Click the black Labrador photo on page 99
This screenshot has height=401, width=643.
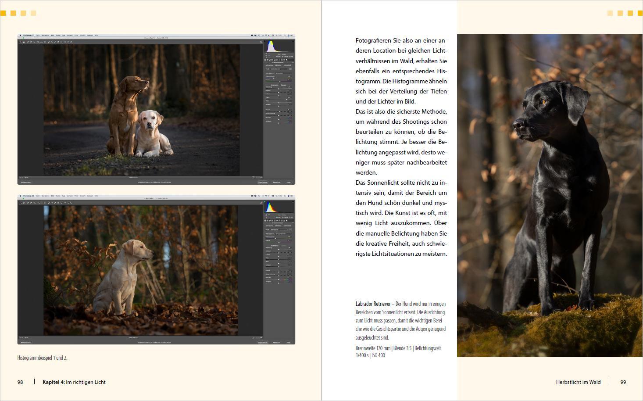pos(550,195)
